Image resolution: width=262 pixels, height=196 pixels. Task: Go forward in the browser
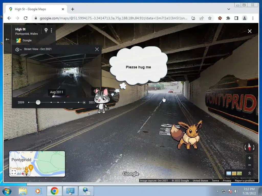(x=17, y=18)
